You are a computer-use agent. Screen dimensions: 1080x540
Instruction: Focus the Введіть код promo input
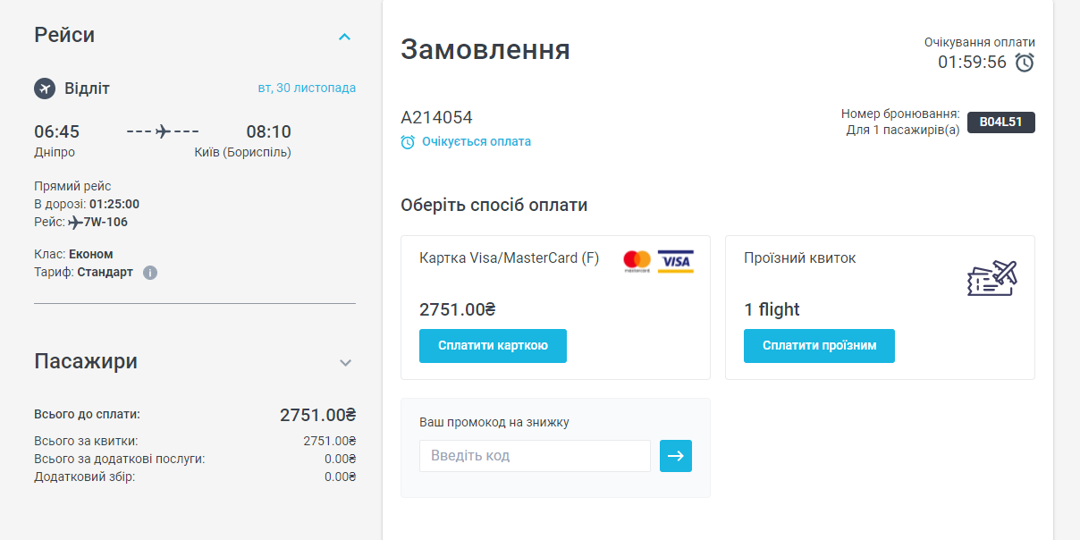pos(535,456)
